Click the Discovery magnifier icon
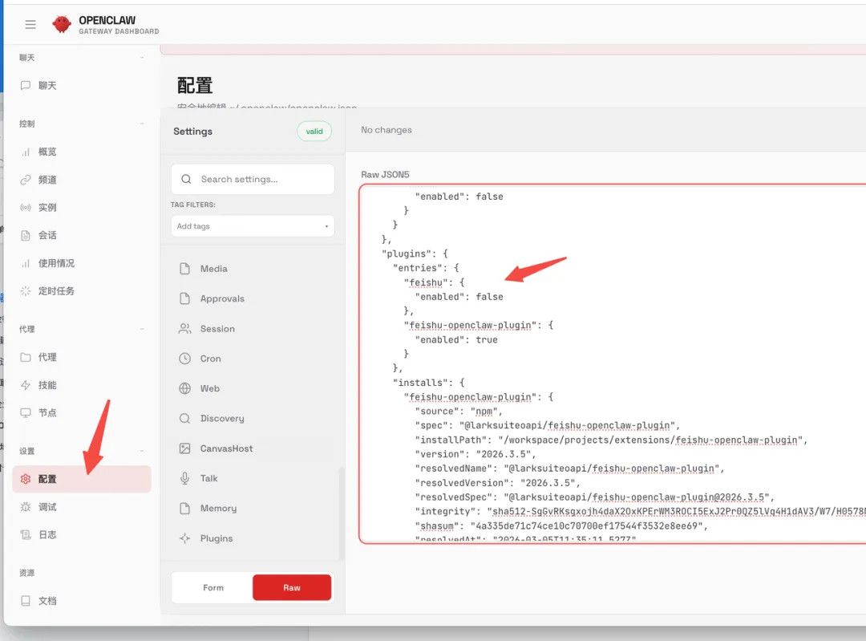Viewport: 866px width, 641px height. (185, 418)
